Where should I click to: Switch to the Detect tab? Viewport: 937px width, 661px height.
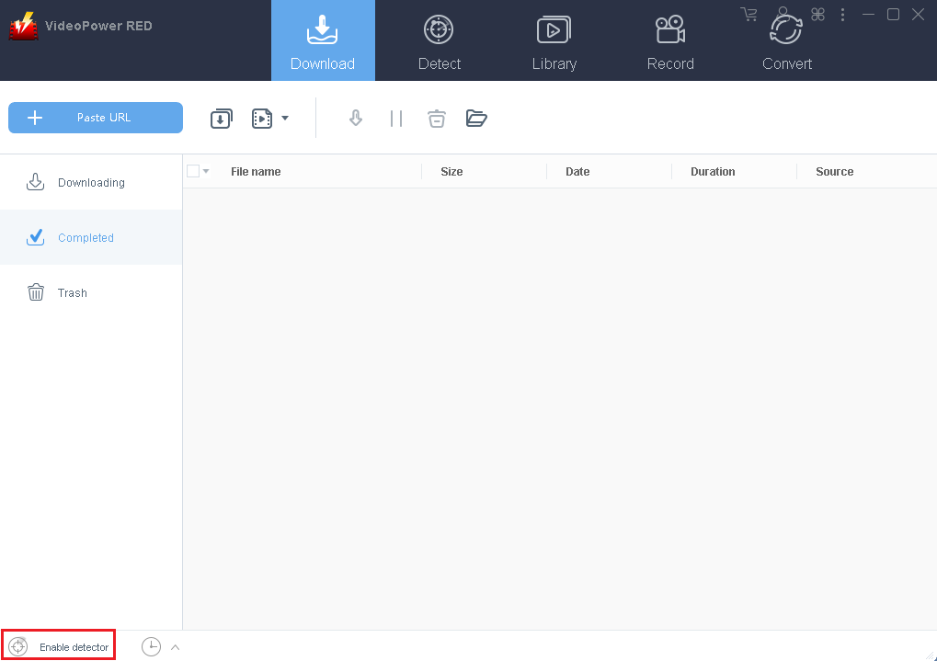[x=439, y=41]
